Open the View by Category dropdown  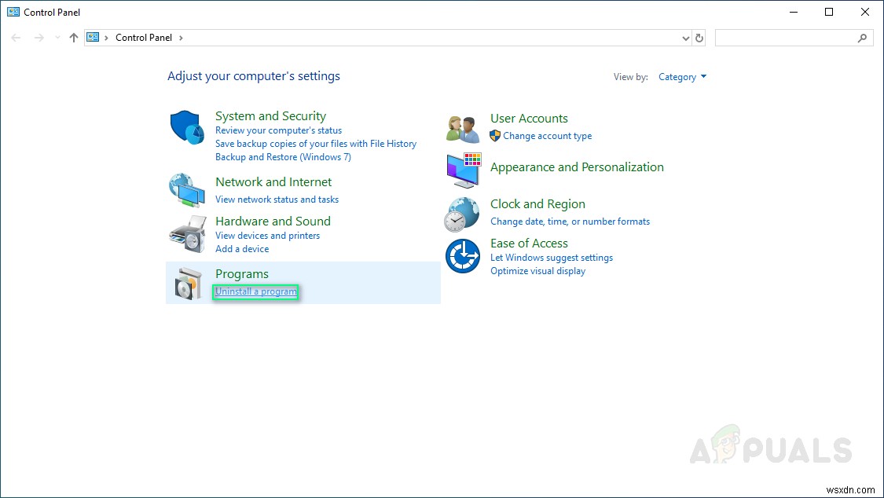coord(681,76)
